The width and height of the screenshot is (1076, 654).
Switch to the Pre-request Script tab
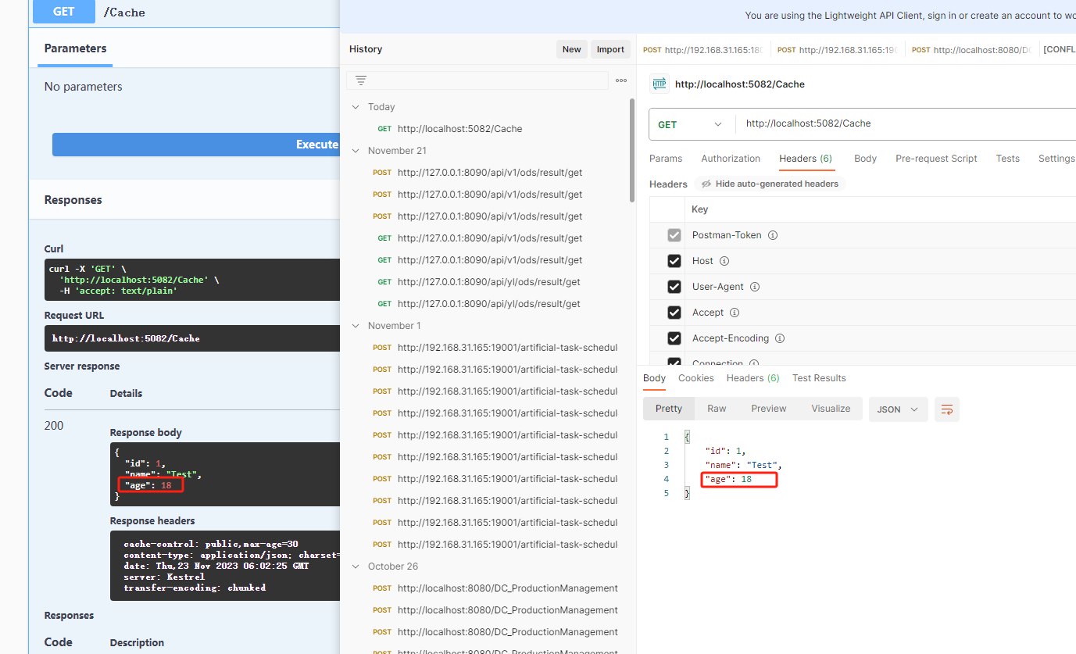pos(936,159)
